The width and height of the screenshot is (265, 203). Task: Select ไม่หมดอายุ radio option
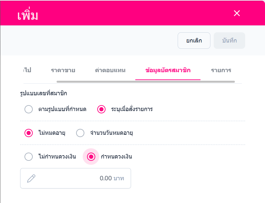tap(29, 133)
